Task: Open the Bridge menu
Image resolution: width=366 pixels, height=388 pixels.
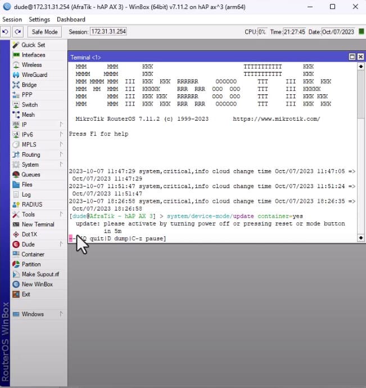Action: coord(29,85)
